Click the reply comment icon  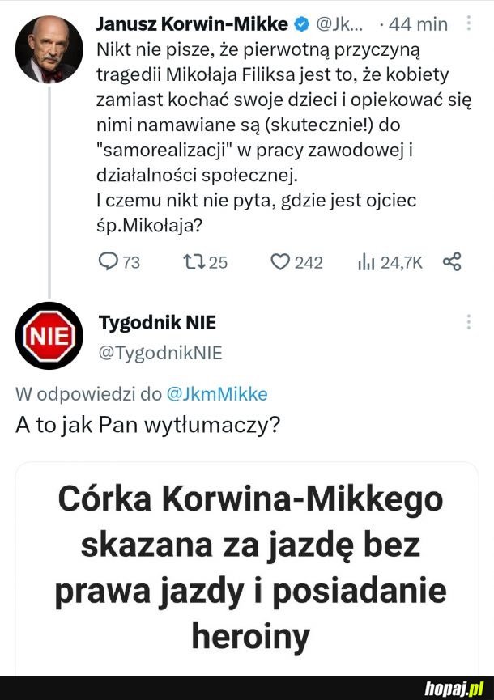click(x=107, y=262)
